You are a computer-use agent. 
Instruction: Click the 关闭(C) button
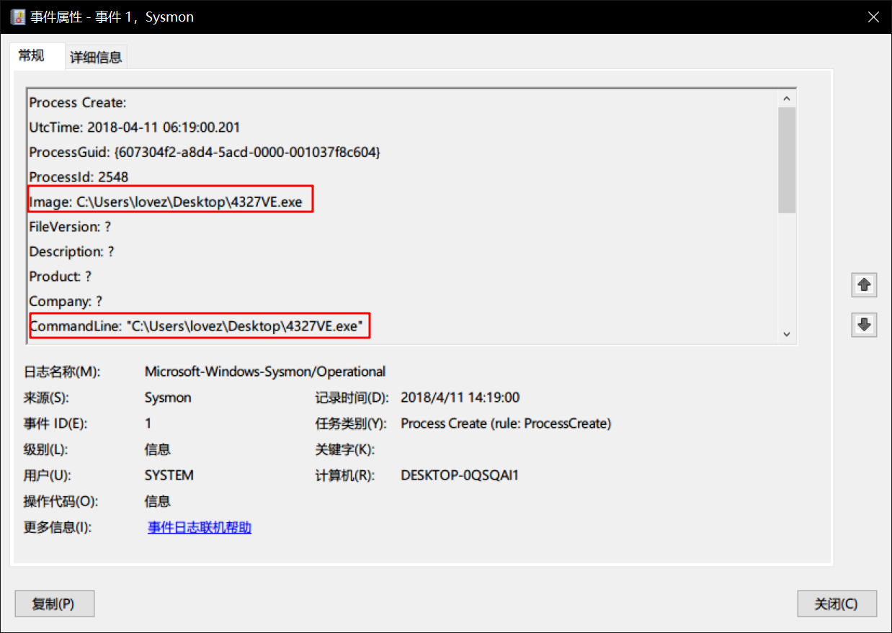pyautogui.click(x=837, y=604)
